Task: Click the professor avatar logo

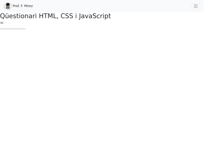Action: tap(8, 6)
